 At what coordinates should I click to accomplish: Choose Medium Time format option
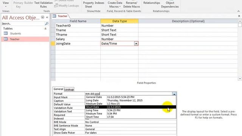(x=130, y=113)
